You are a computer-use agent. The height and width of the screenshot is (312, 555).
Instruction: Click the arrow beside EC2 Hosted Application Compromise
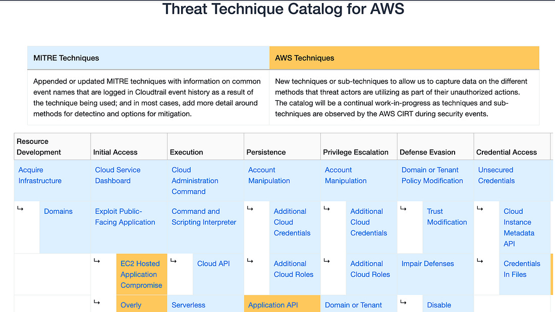coord(97,261)
